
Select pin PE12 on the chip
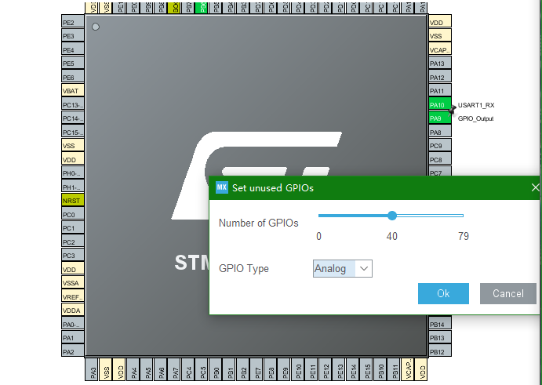[x=325, y=369]
